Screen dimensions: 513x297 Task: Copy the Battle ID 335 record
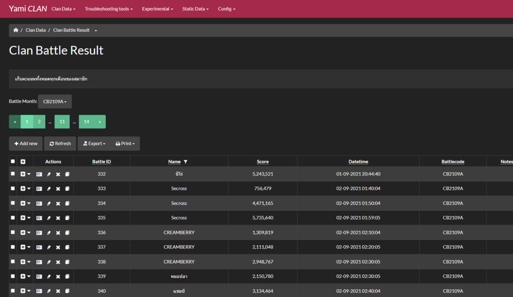(x=67, y=218)
